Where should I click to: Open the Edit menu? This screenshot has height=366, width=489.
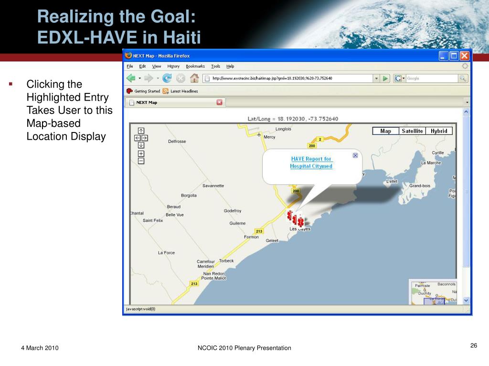(x=142, y=66)
